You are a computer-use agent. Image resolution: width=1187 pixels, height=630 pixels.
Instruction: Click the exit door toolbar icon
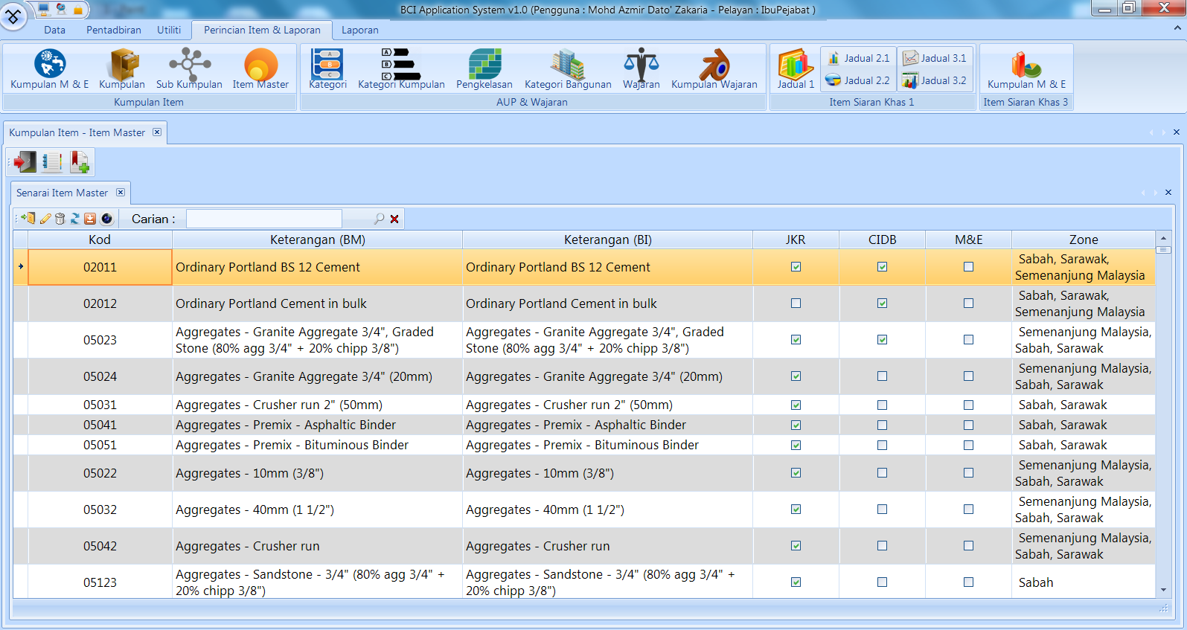pyautogui.click(x=25, y=161)
